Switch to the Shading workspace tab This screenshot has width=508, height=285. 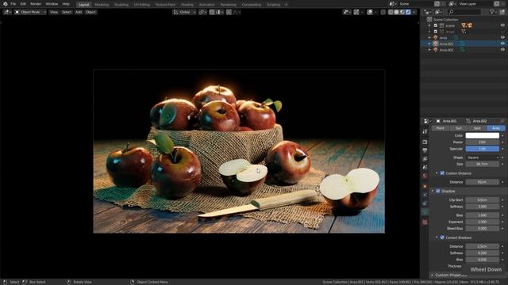pyautogui.click(x=187, y=5)
